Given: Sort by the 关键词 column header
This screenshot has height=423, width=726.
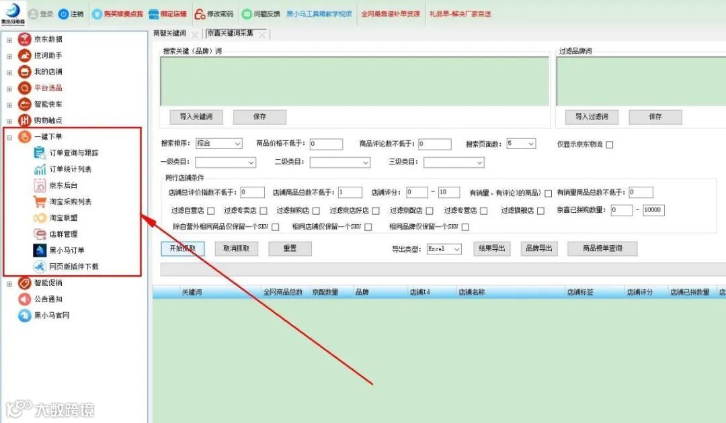Looking at the screenshot, I should [192, 292].
